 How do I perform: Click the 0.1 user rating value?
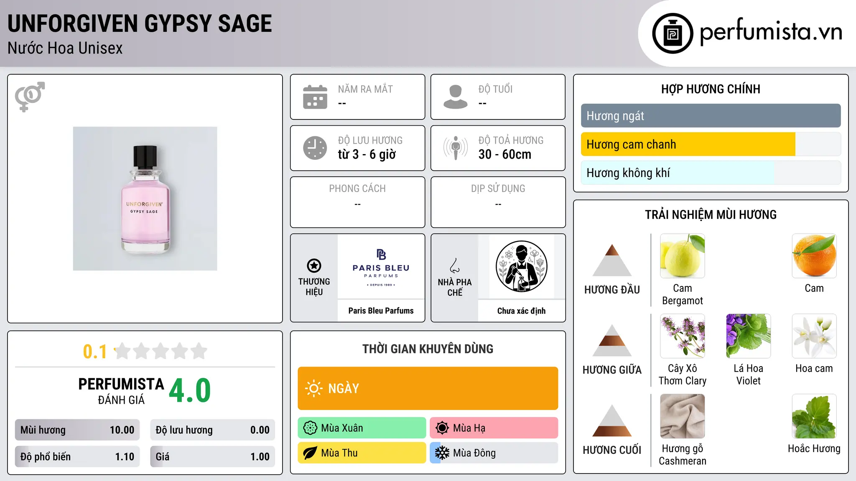(x=95, y=352)
